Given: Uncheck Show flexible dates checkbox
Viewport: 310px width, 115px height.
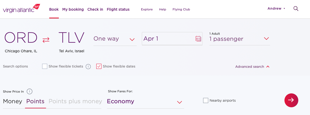Looking at the screenshot, I should point(99,66).
